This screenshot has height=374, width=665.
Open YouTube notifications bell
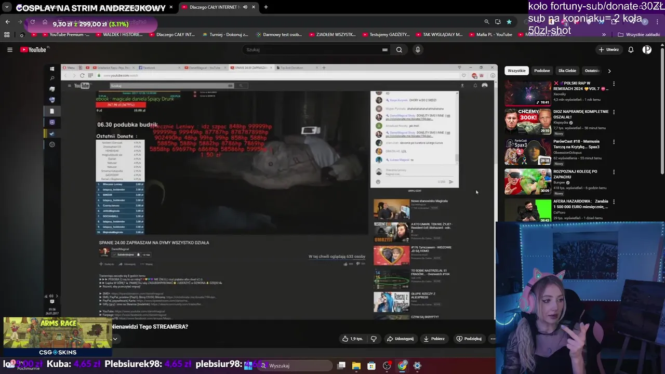(631, 50)
